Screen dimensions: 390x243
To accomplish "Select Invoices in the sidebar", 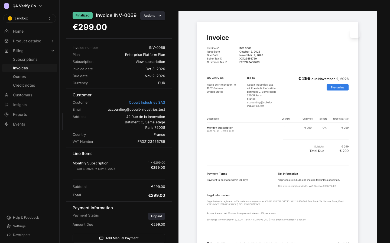I will (30, 68).
